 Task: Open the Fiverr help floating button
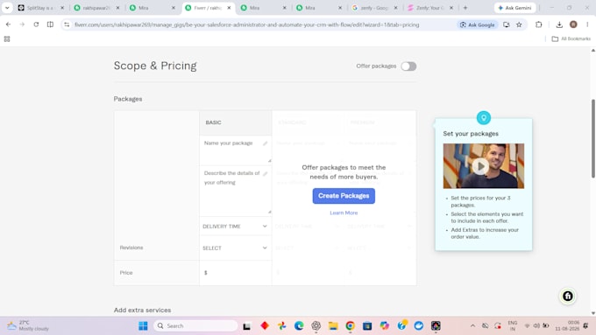pyautogui.click(x=567, y=296)
